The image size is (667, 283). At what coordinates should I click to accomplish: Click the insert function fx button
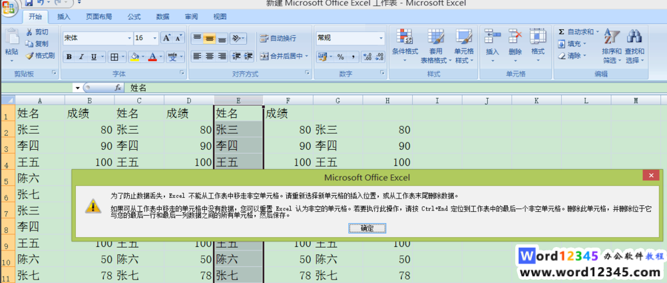(118, 87)
